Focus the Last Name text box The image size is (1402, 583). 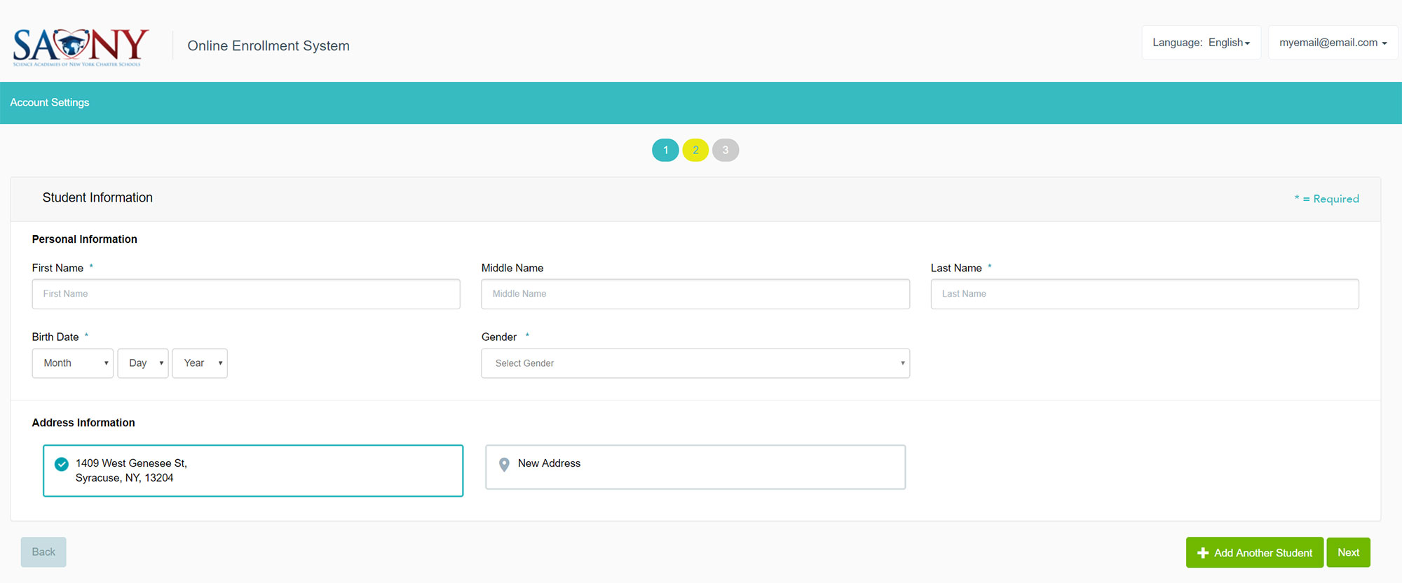[x=1144, y=294]
